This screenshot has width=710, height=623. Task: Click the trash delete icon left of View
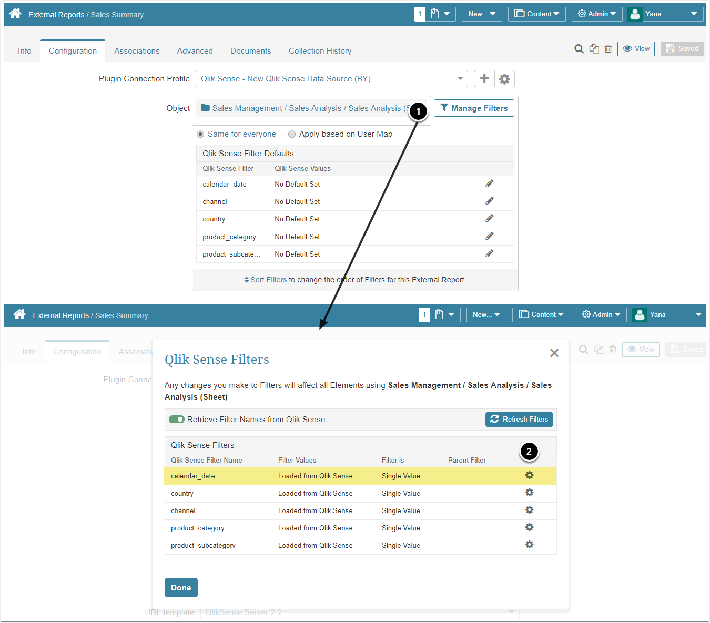[608, 49]
